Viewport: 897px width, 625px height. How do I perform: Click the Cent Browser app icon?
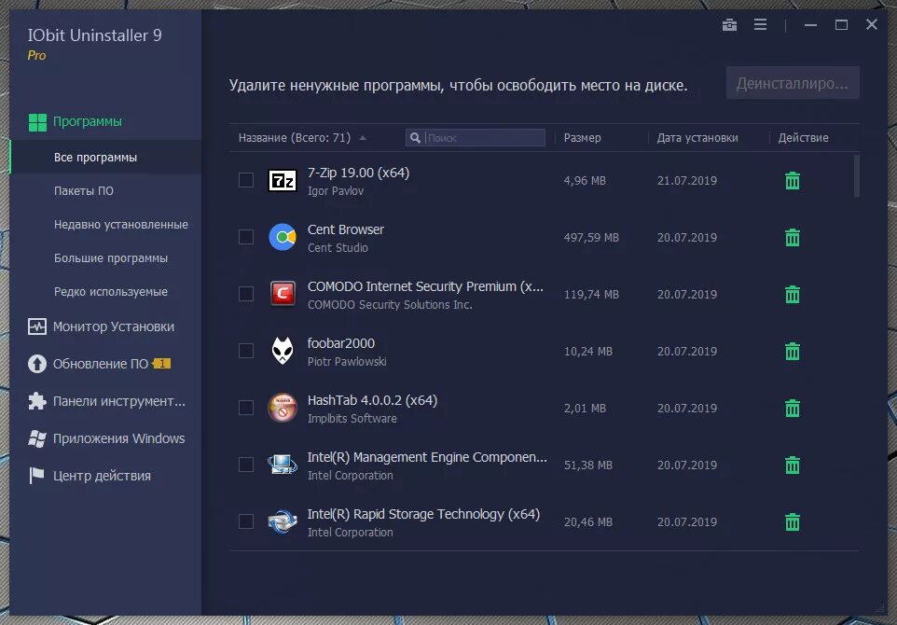click(x=283, y=237)
